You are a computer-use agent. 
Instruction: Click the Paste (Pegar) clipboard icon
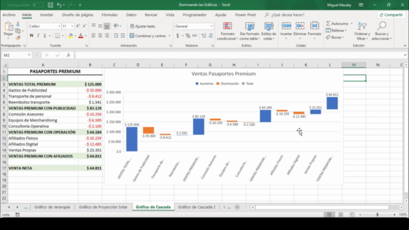[8, 27]
